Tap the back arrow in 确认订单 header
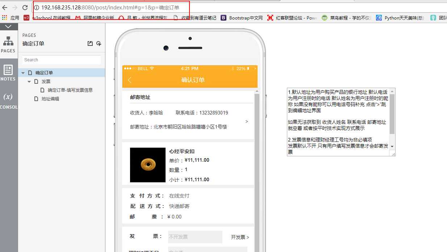 click(x=130, y=80)
